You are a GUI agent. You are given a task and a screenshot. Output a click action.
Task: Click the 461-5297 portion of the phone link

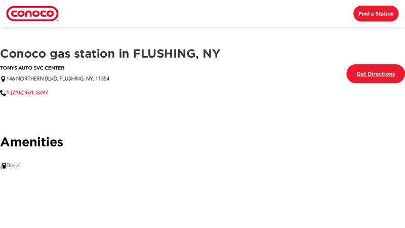click(x=36, y=93)
